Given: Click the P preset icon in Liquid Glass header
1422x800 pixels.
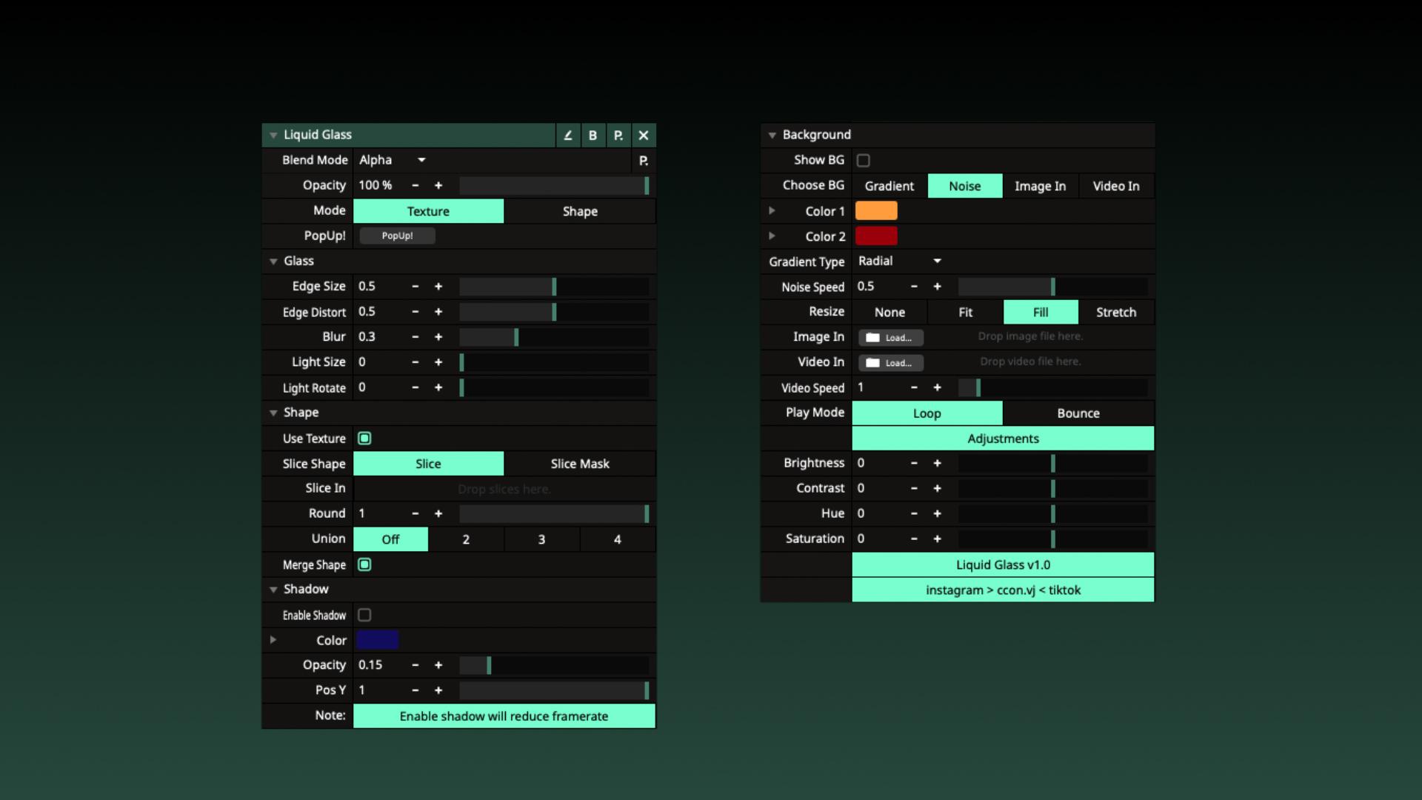Looking at the screenshot, I should (x=618, y=136).
